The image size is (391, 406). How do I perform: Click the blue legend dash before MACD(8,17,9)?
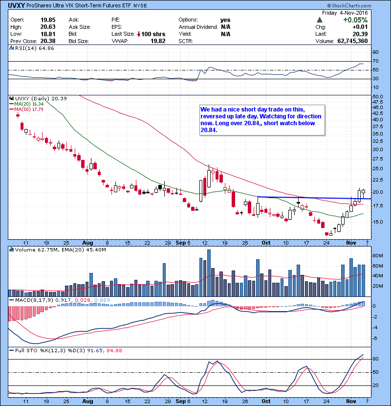pos(11,300)
